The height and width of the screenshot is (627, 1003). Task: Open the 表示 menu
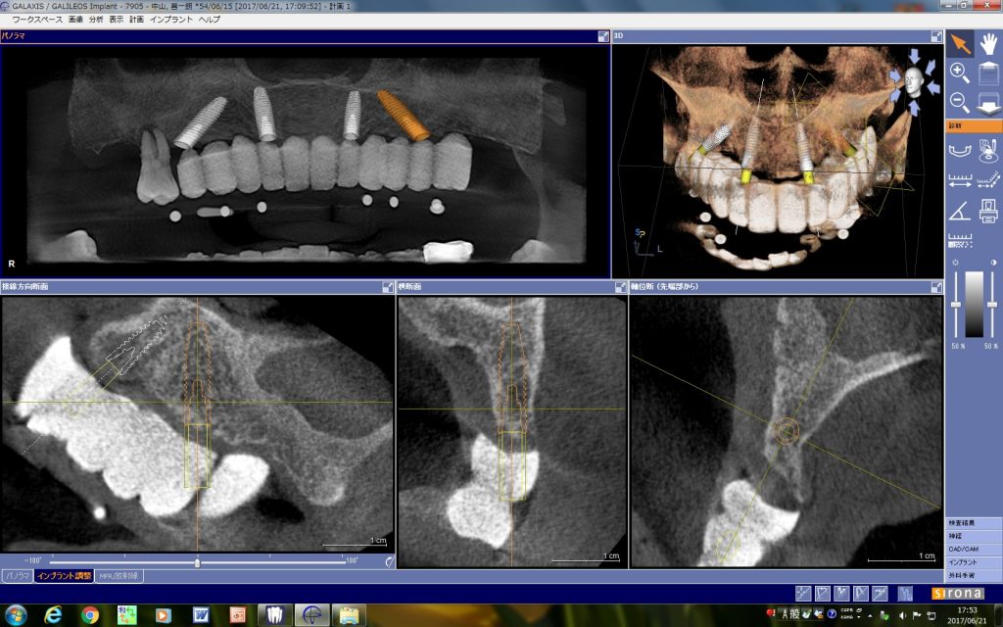(x=116, y=20)
